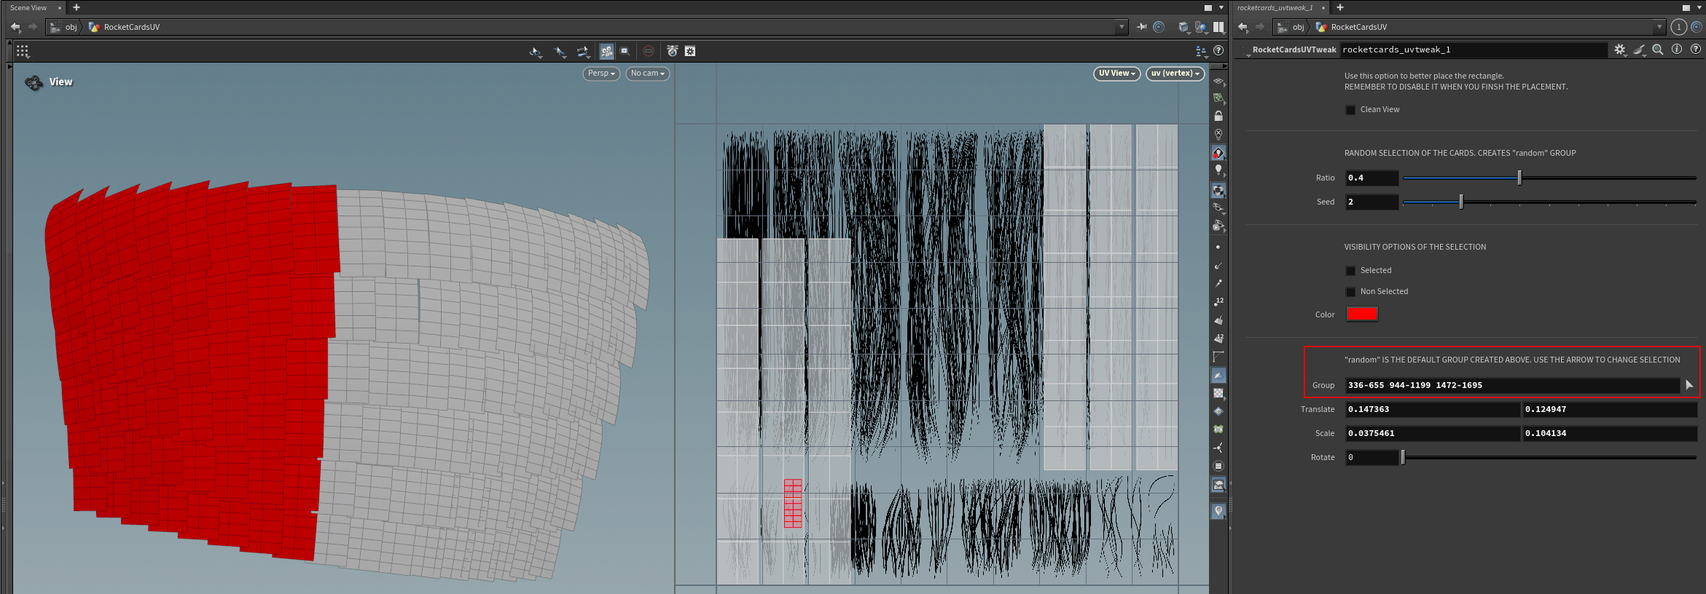The image size is (1706, 594).
Task: Open node help question mark icon
Action: point(1696,49)
